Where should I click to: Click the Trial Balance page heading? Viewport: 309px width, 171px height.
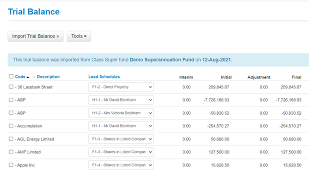(x=34, y=12)
